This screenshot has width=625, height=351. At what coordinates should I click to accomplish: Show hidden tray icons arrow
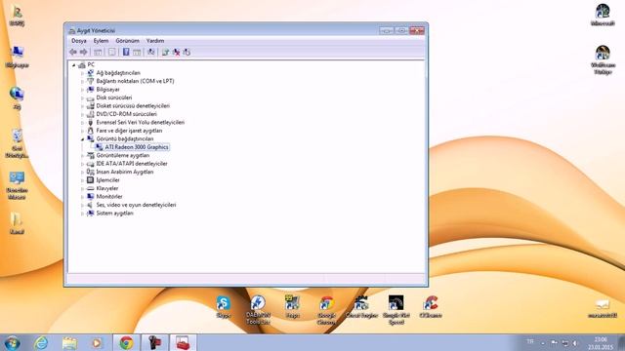tap(543, 343)
